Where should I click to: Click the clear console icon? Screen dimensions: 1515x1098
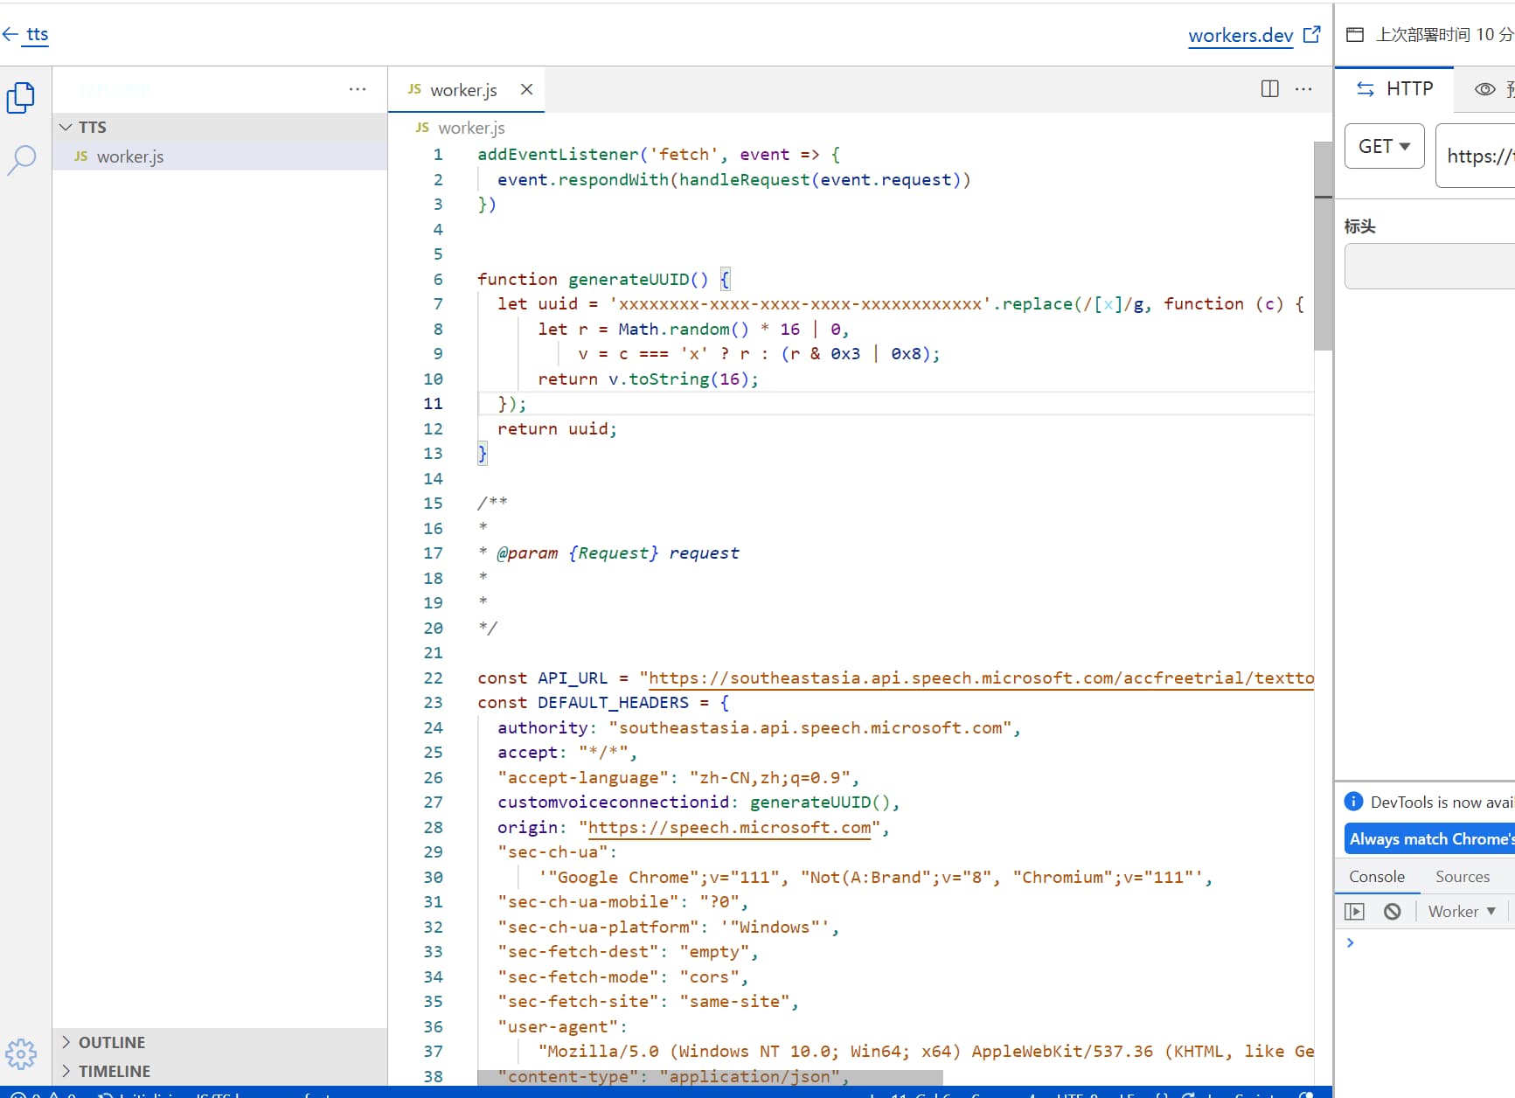tap(1392, 912)
